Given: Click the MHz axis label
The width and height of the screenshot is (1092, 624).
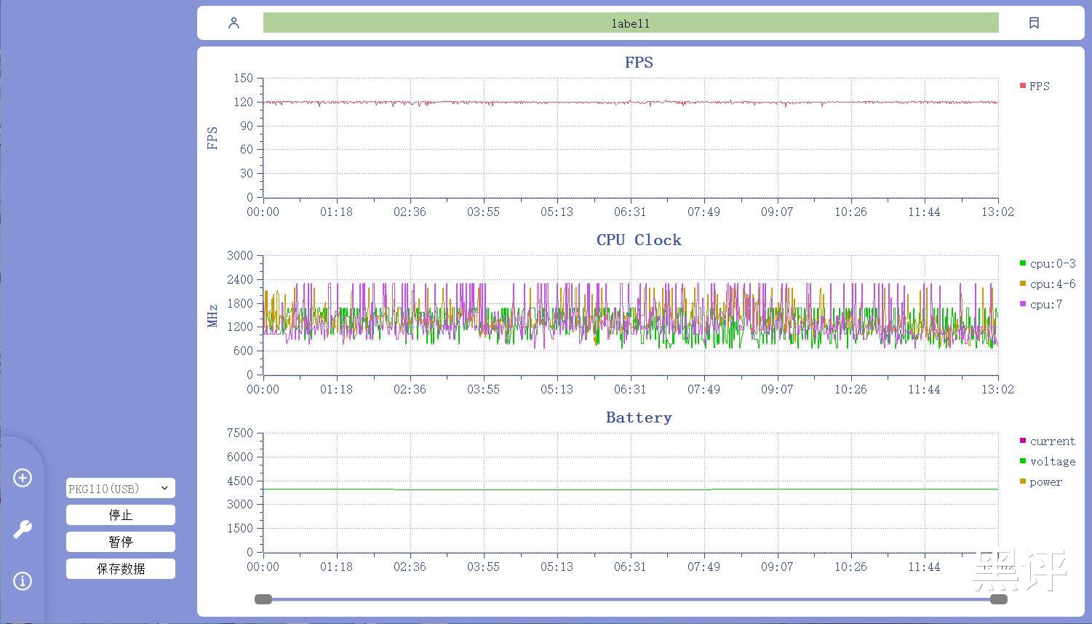Looking at the screenshot, I should [x=212, y=316].
